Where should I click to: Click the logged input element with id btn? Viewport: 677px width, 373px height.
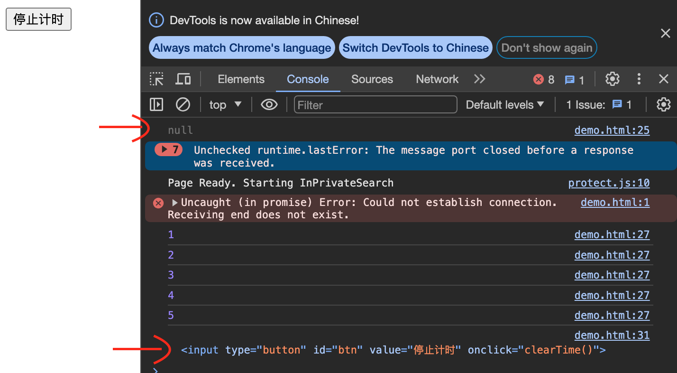(393, 350)
